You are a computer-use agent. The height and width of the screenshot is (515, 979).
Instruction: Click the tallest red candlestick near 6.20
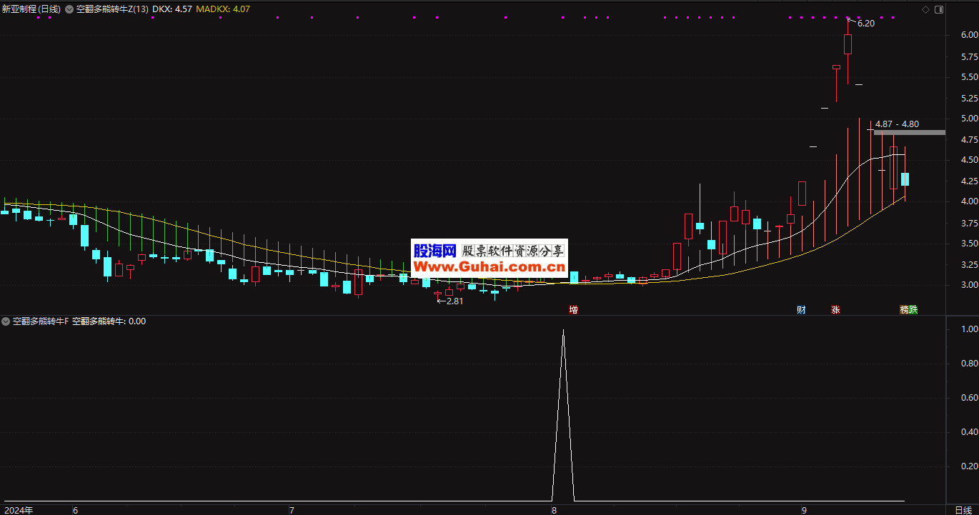click(848, 44)
